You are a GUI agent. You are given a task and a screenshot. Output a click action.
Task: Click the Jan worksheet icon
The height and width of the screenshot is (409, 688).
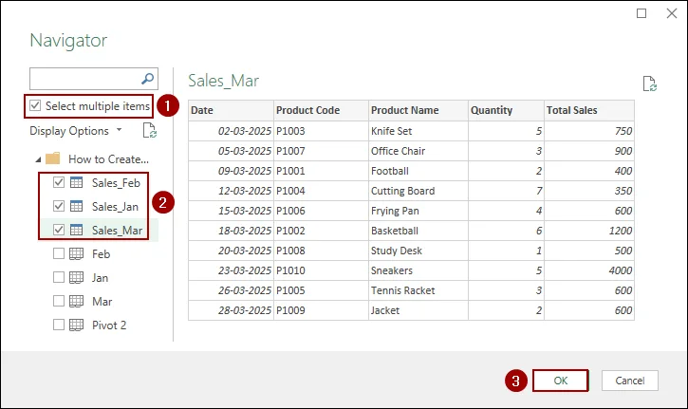coord(76,277)
